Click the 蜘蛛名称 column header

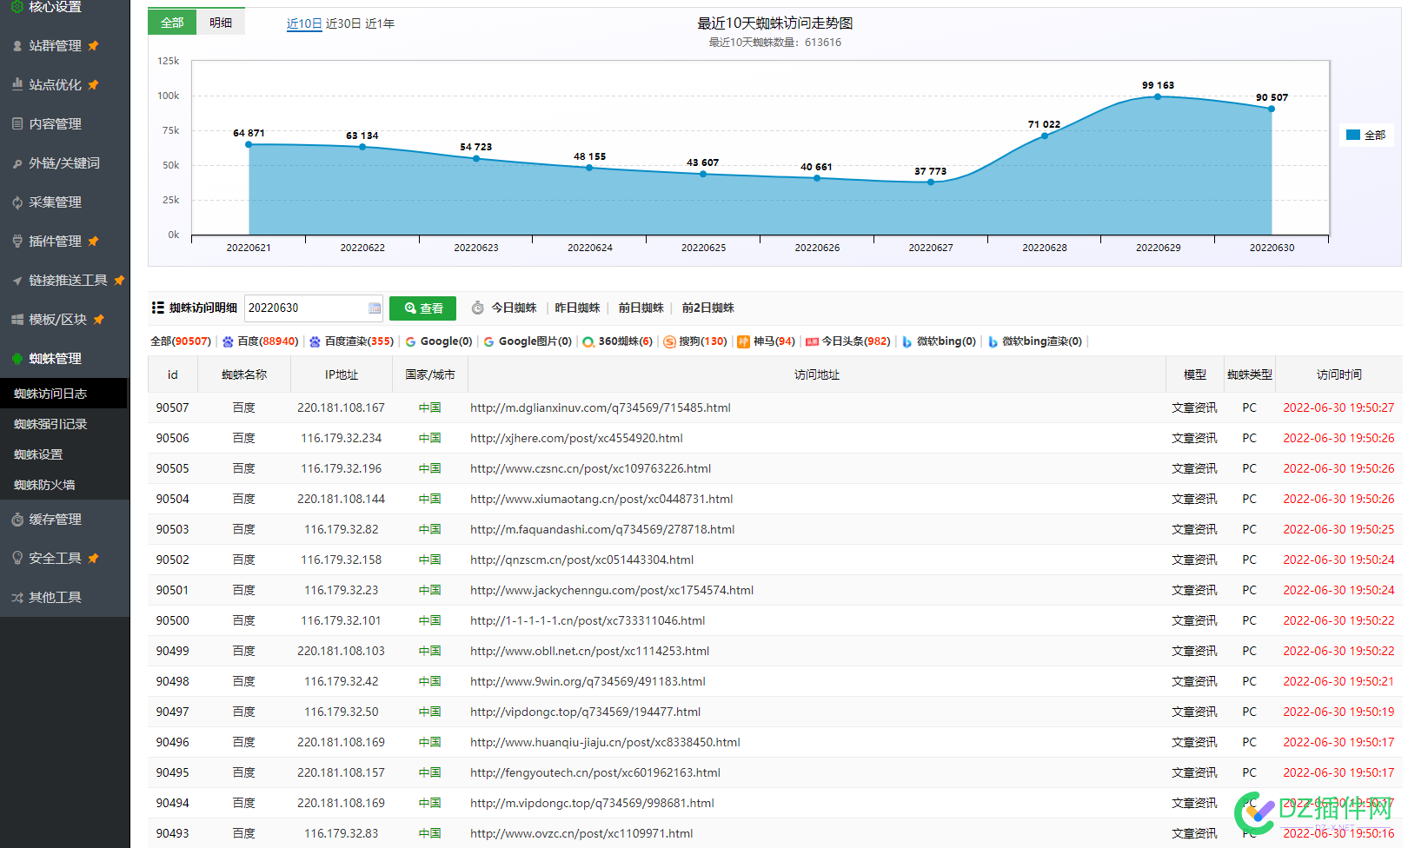(244, 374)
